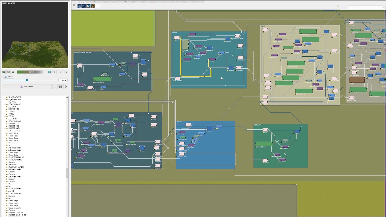Click the add-output icon beside Lock Preview
Image resolution: width=386 pixels, height=217 pixels.
55,87
